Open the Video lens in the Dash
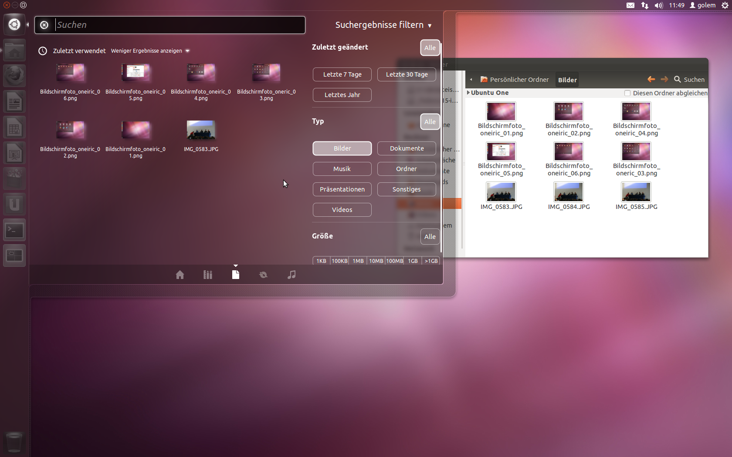Viewport: 732px width, 457px height. click(263, 275)
